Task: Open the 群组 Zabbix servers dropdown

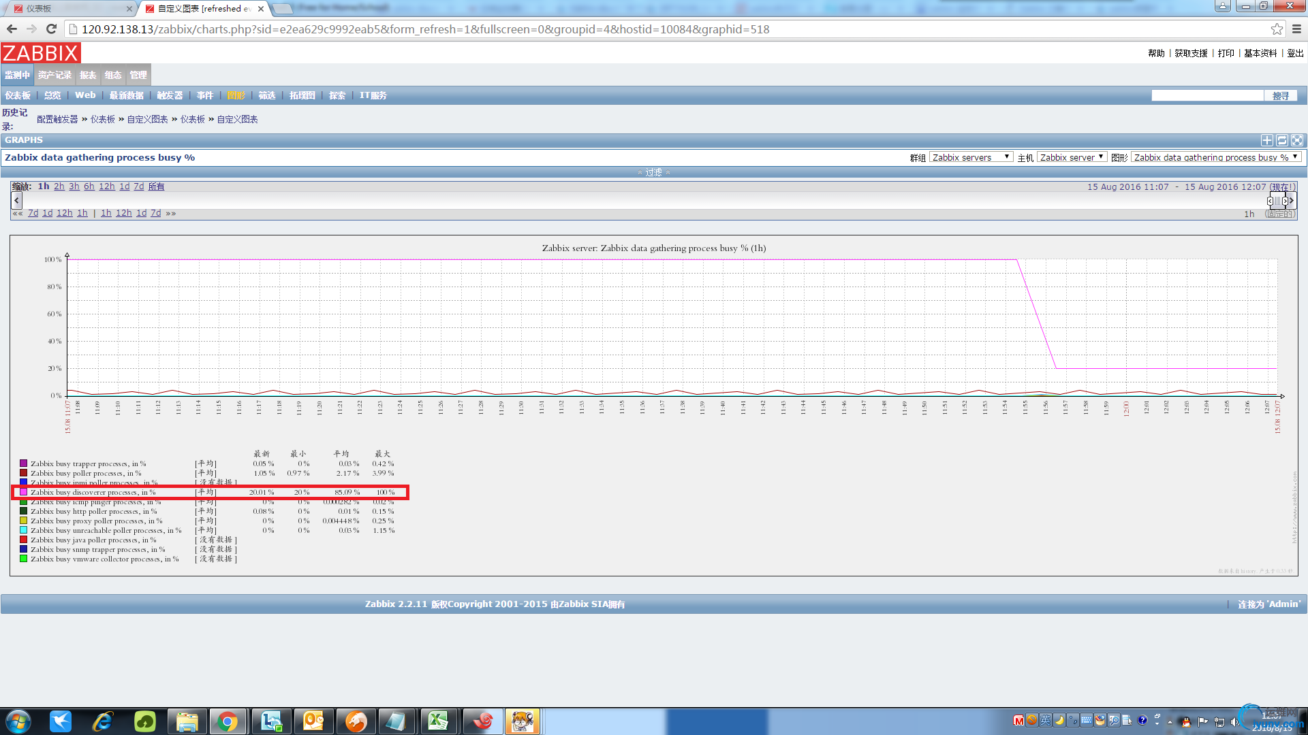Action: click(971, 157)
